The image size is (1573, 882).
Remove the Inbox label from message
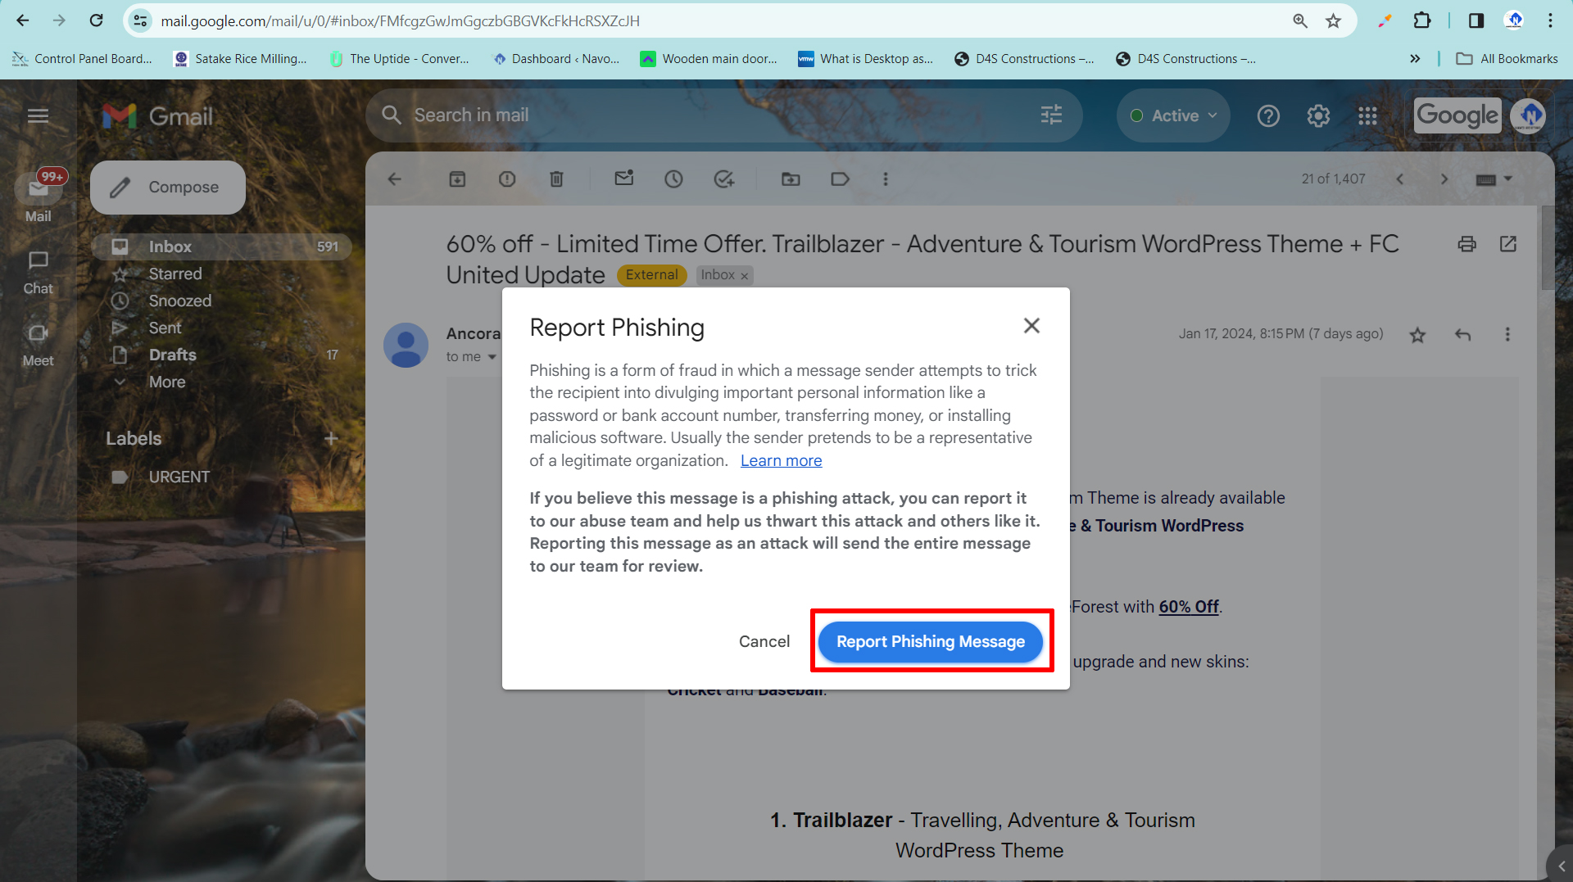745,276
